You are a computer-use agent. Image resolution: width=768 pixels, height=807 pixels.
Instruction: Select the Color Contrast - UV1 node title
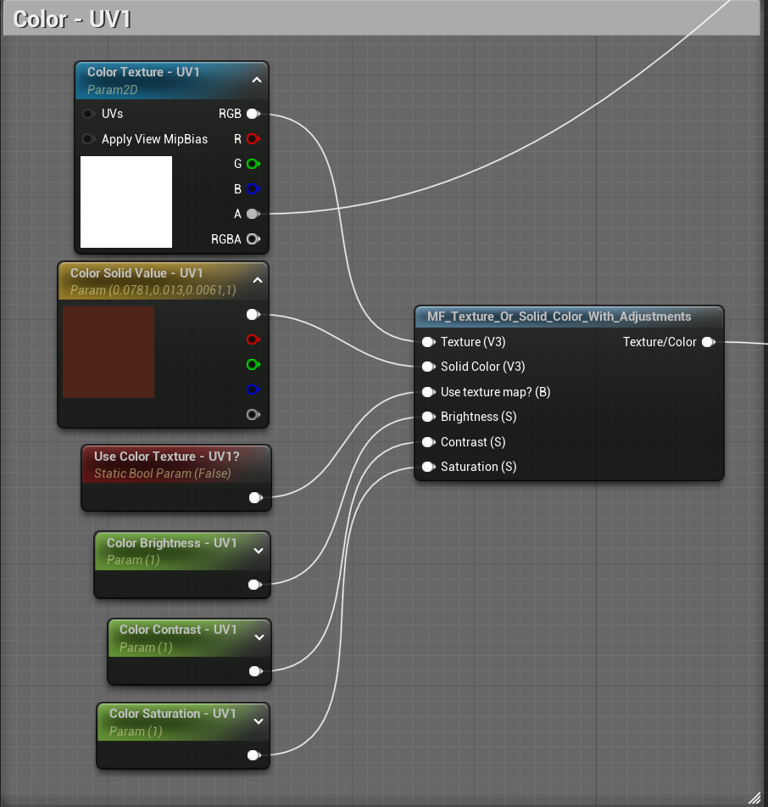[x=178, y=630]
